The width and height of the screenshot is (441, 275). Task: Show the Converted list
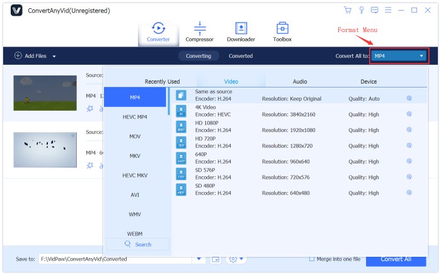coord(241,56)
